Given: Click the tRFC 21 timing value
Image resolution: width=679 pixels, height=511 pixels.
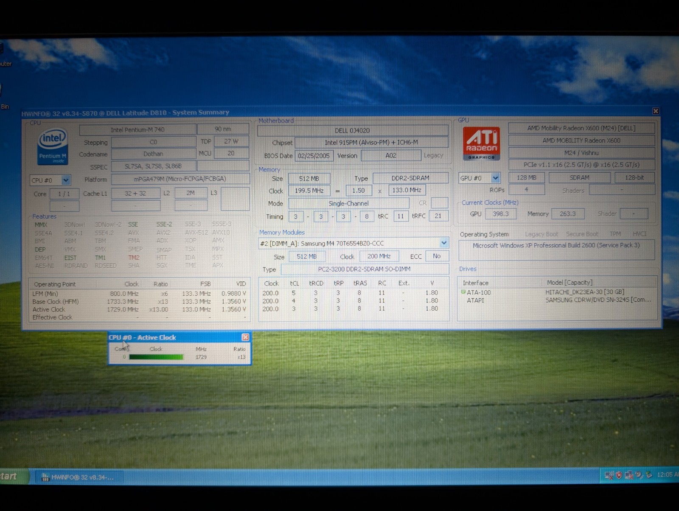Looking at the screenshot, I should (438, 216).
